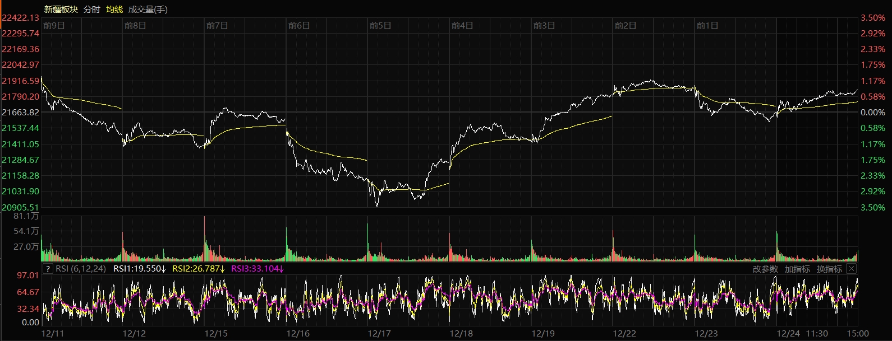Toggle the 均线 average line label

pyautogui.click(x=114, y=10)
